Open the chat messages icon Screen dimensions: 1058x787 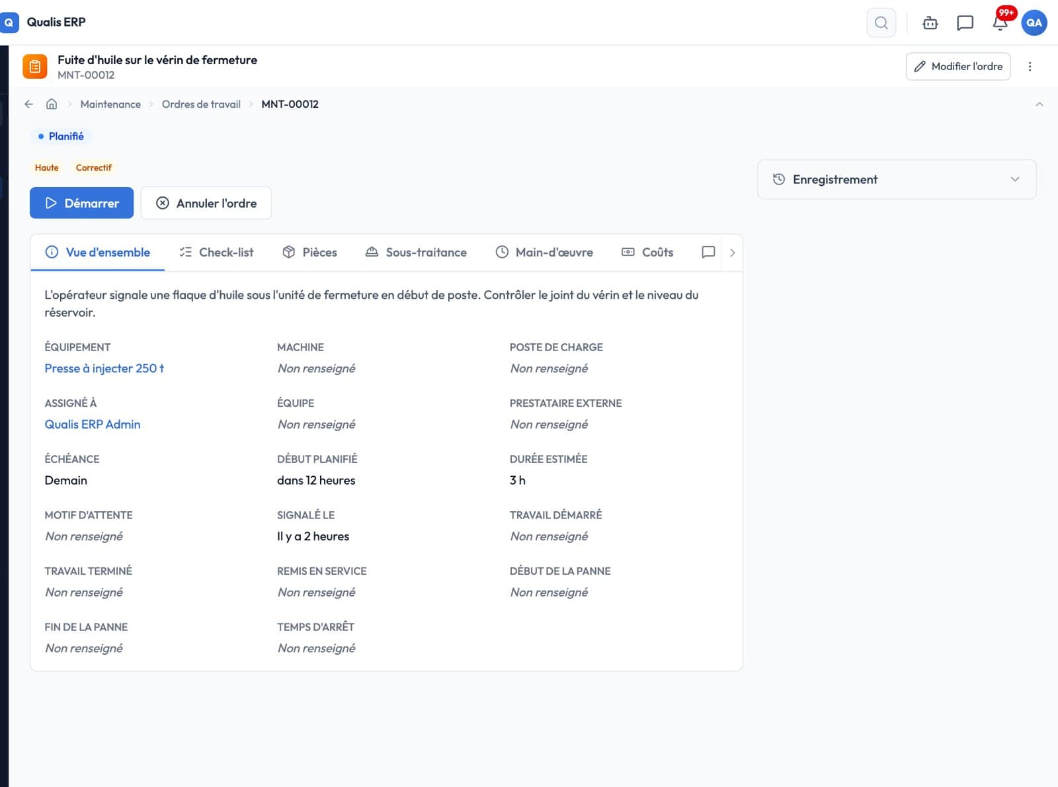965,23
